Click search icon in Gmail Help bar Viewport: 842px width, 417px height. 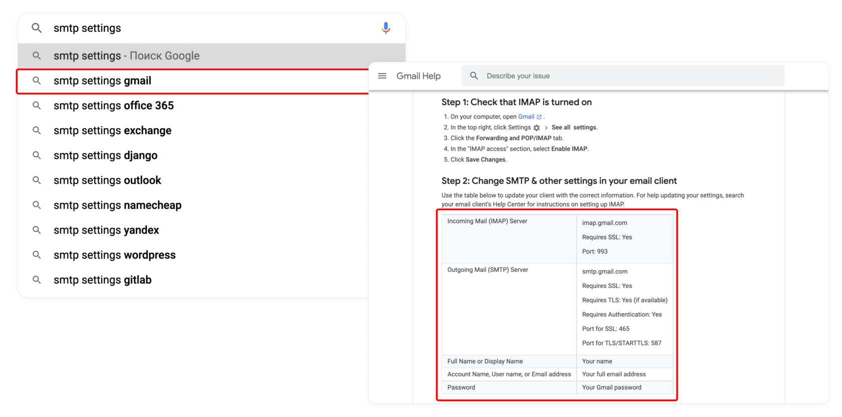(x=474, y=76)
